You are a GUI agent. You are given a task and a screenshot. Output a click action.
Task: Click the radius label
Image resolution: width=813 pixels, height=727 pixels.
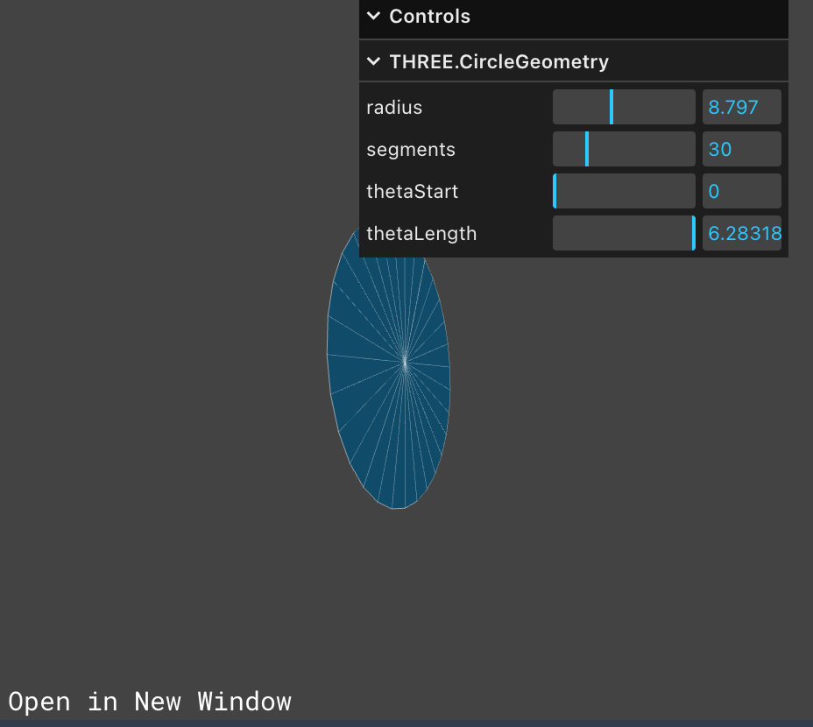tap(394, 108)
